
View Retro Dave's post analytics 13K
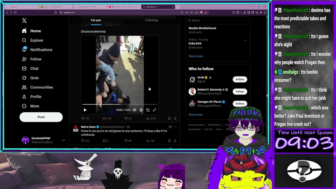pos(150,141)
